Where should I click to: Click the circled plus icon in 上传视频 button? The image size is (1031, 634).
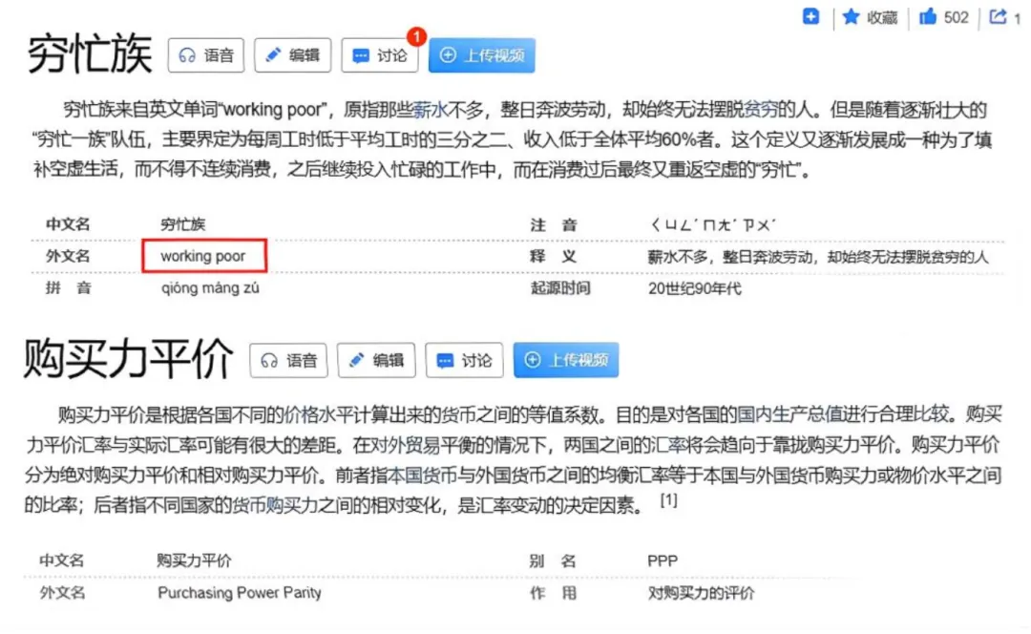pyautogui.click(x=448, y=55)
